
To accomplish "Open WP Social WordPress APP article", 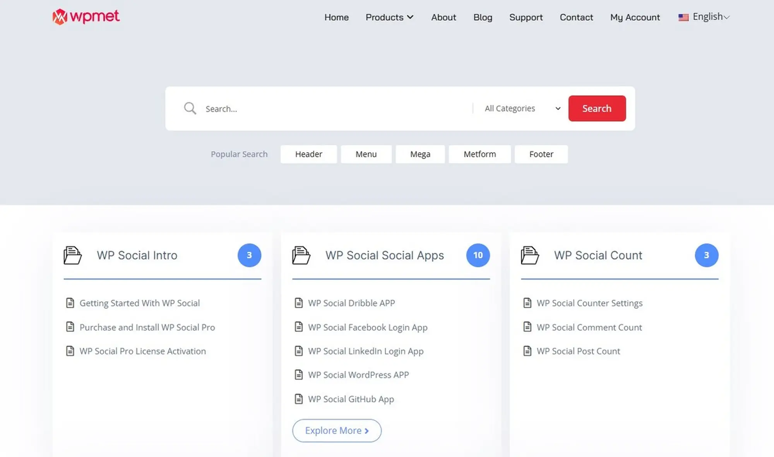I will pyautogui.click(x=358, y=375).
